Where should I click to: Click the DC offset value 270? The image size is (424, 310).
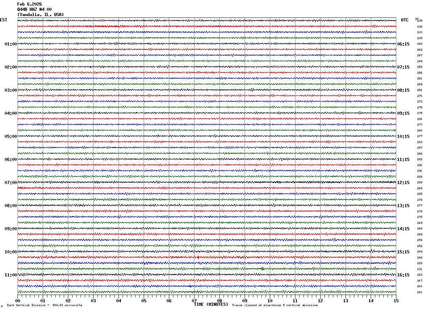[x=419, y=96]
